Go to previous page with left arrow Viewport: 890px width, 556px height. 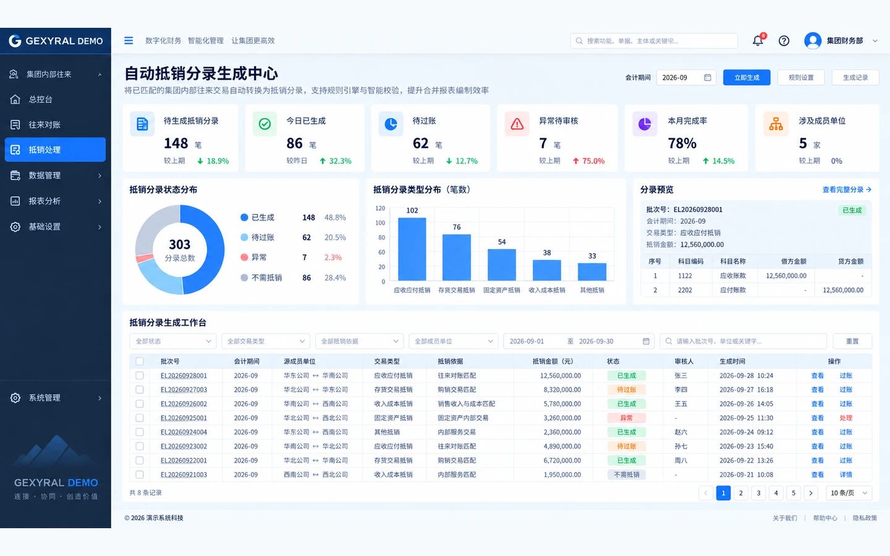706,493
